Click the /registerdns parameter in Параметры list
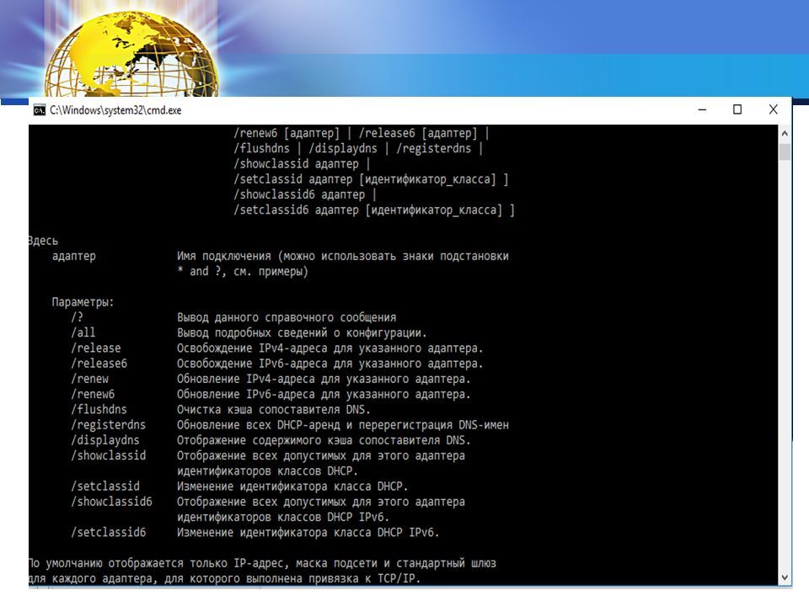 [109, 425]
